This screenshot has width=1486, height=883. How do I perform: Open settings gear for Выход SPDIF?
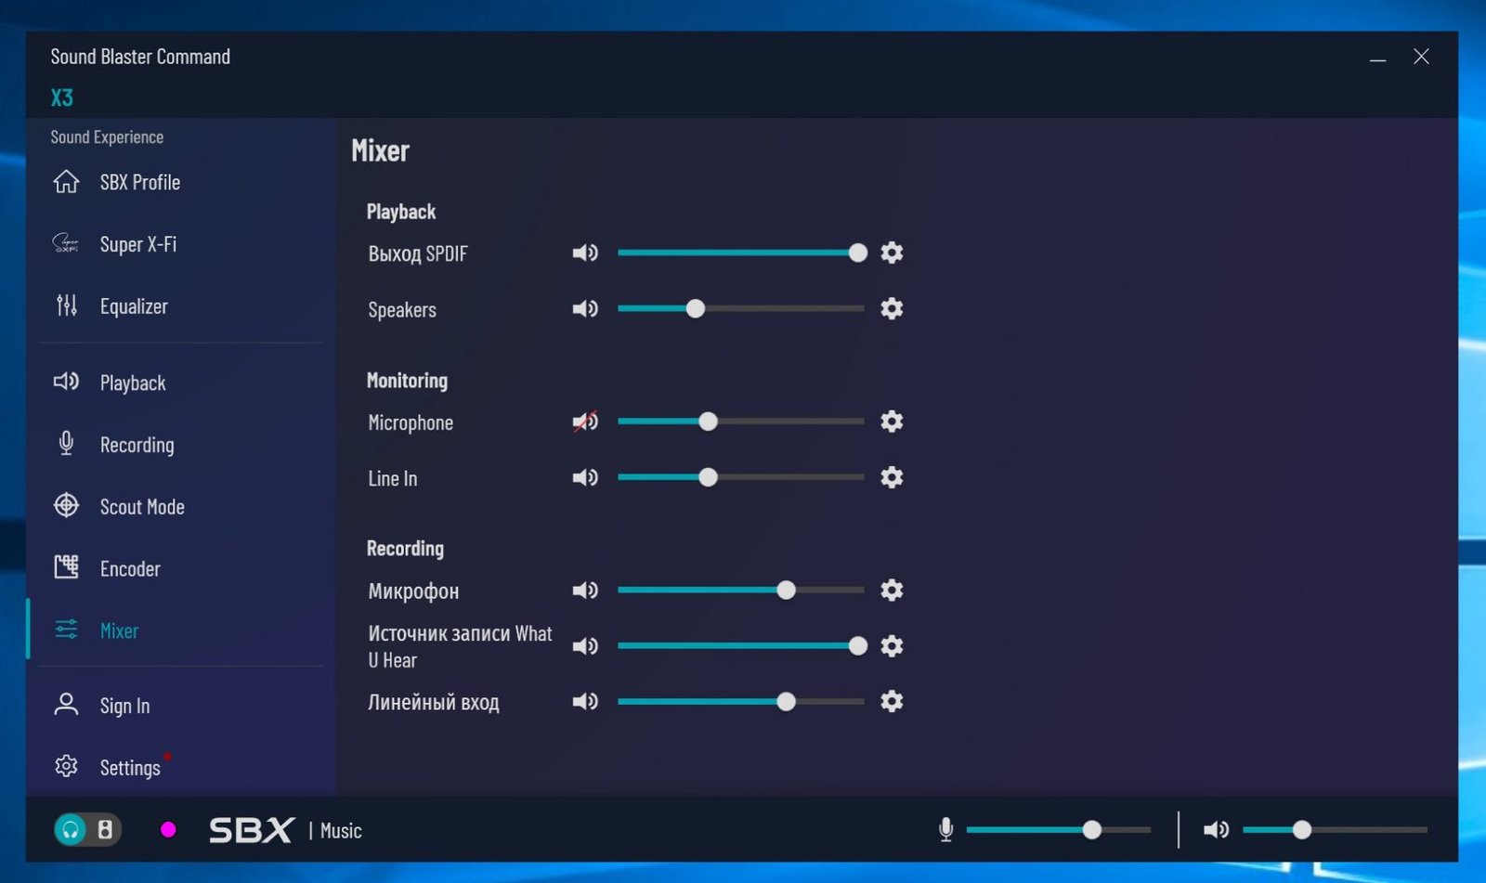[892, 253]
